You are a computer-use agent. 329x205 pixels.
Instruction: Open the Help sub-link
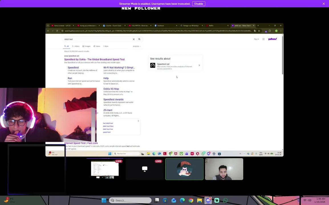coord(106,78)
